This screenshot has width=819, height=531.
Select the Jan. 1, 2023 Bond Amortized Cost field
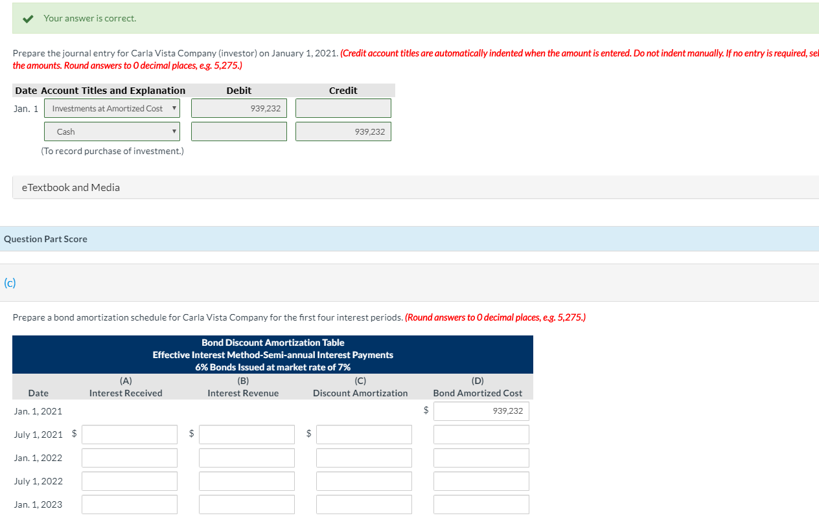point(481,504)
